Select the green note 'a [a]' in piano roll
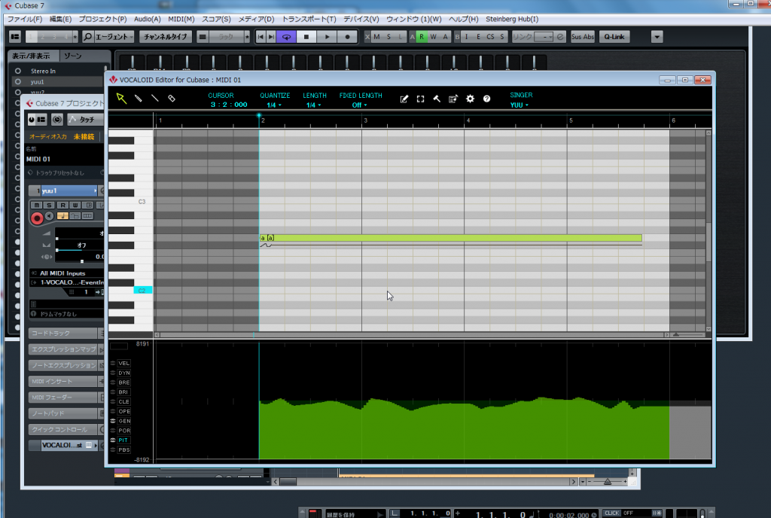 (451, 238)
